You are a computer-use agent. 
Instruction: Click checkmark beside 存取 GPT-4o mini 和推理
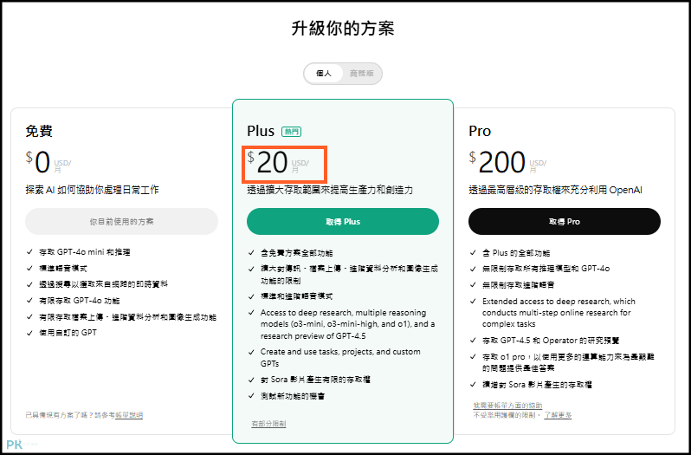(29, 252)
